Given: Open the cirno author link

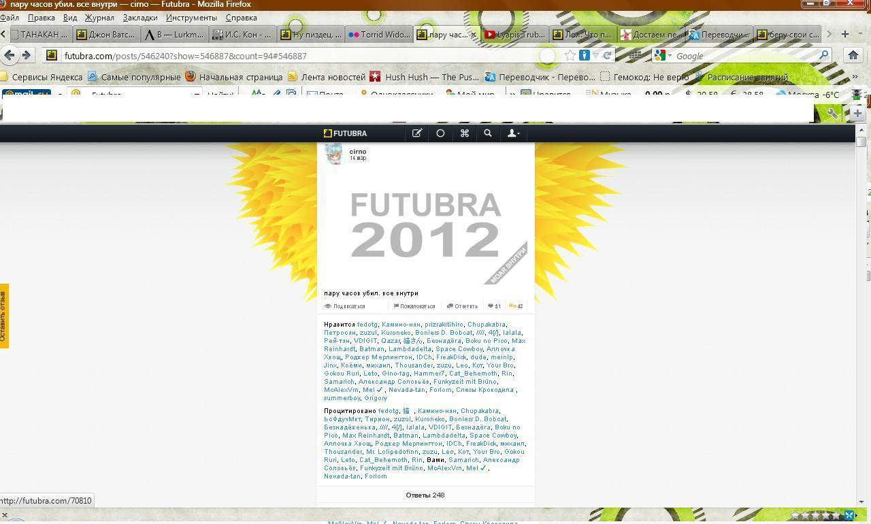Looking at the screenshot, I should point(358,151).
